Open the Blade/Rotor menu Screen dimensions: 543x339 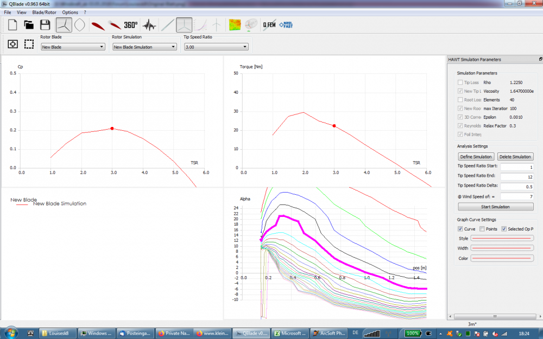[x=44, y=12]
